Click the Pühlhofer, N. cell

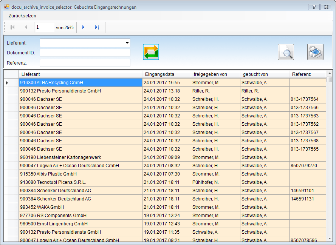click(215, 182)
